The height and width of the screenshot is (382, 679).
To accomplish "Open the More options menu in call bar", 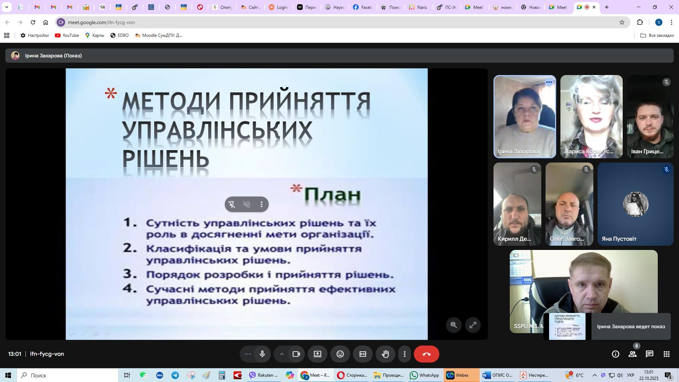I will tap(405, 354).
